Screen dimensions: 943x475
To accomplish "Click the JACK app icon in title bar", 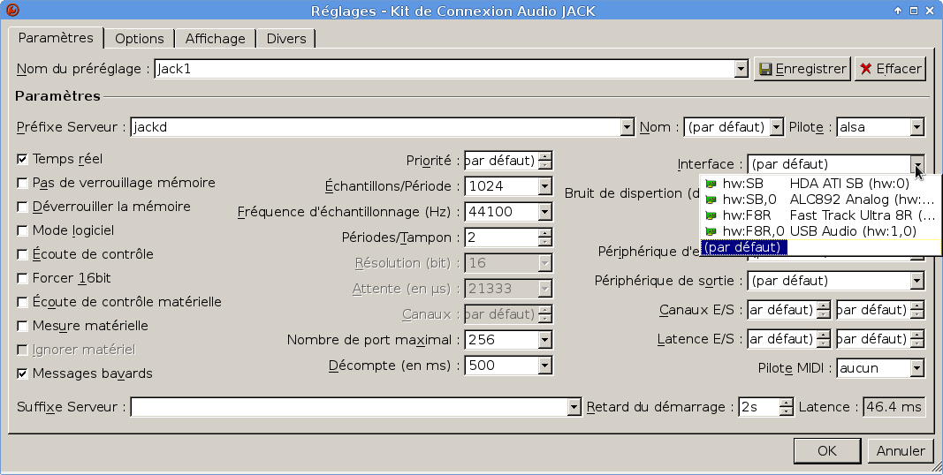I will (11, 11).
